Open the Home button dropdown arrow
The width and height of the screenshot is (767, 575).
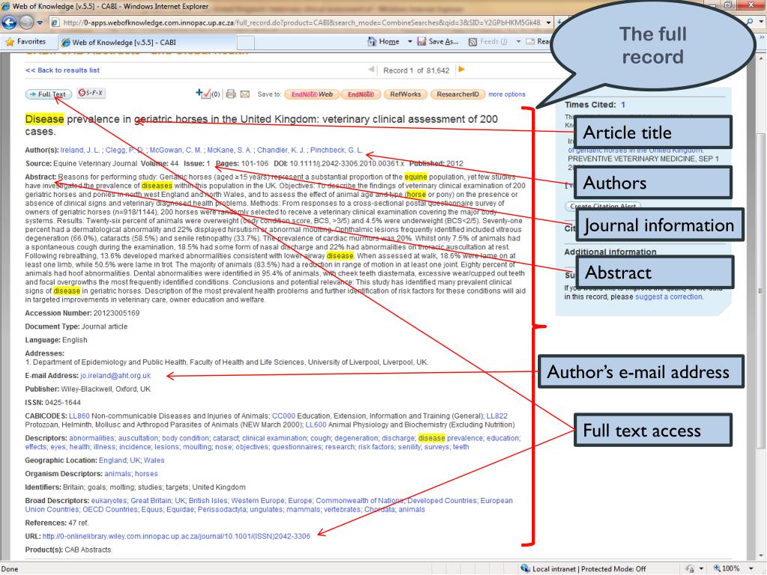410,42
